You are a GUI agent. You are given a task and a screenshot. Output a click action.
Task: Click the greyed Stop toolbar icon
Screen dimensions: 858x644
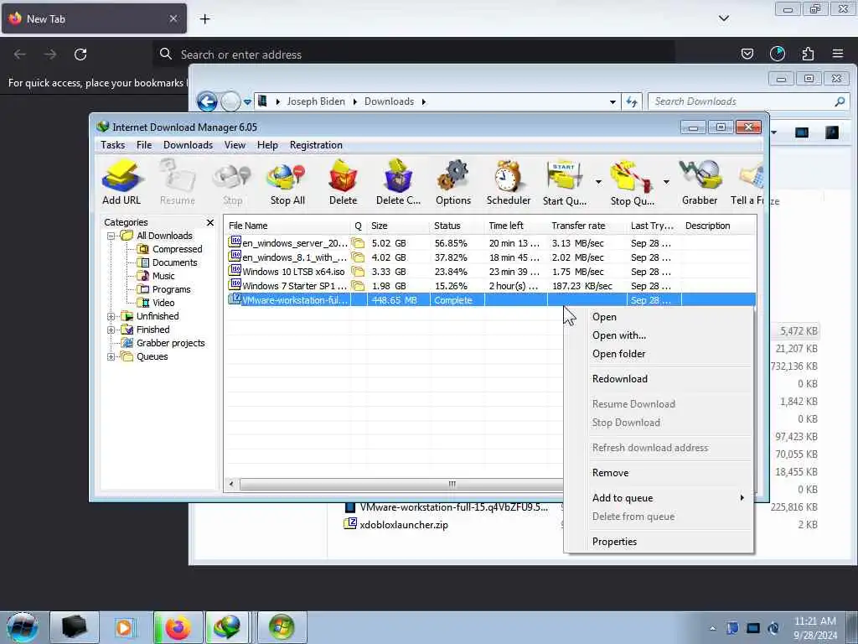(x=233, y=182)
